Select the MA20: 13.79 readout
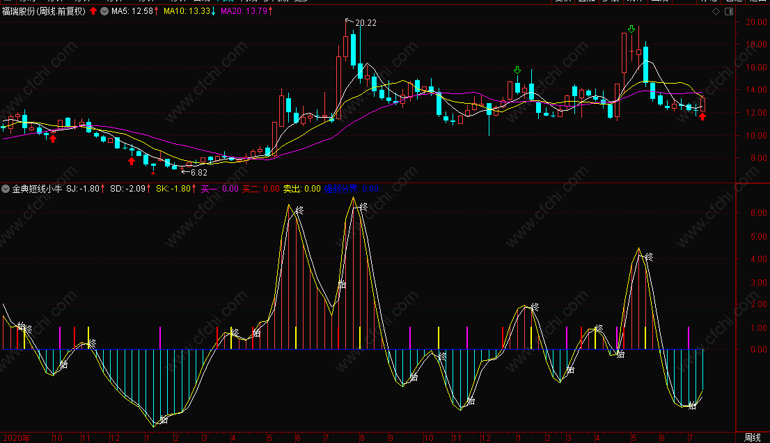Viewport: 770px width, 443px height. pos(244,11)
